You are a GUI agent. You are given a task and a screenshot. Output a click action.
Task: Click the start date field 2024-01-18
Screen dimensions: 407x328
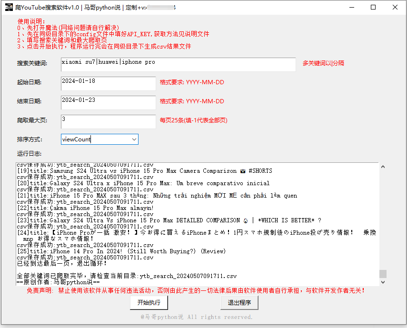(x=108, y=84)
